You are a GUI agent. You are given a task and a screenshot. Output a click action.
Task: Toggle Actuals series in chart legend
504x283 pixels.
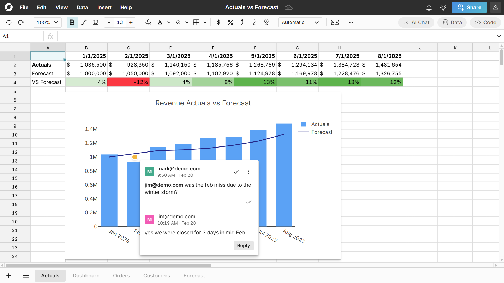click(x=315, y=124)
